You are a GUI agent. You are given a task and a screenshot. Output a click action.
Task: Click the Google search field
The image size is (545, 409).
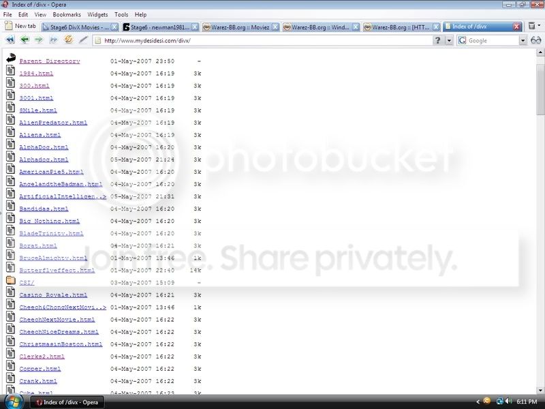[491, 41]
